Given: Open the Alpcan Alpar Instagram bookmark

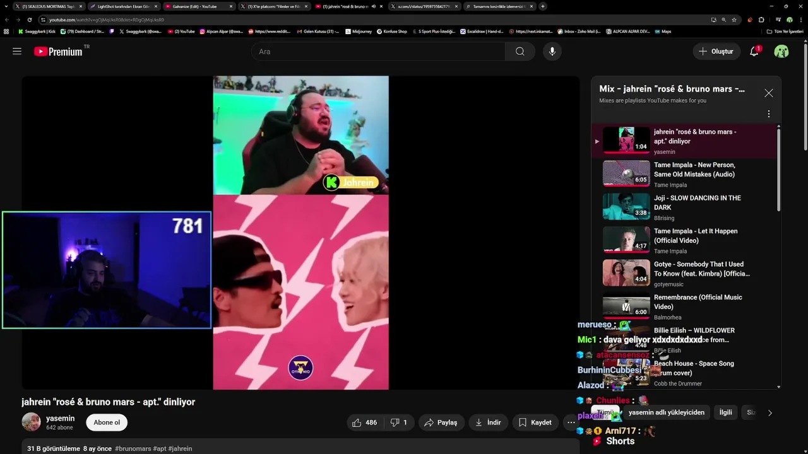Looking at the screenshot, I should tap(222, 31).
